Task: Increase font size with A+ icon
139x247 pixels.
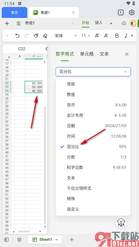Action: (97, 36)
